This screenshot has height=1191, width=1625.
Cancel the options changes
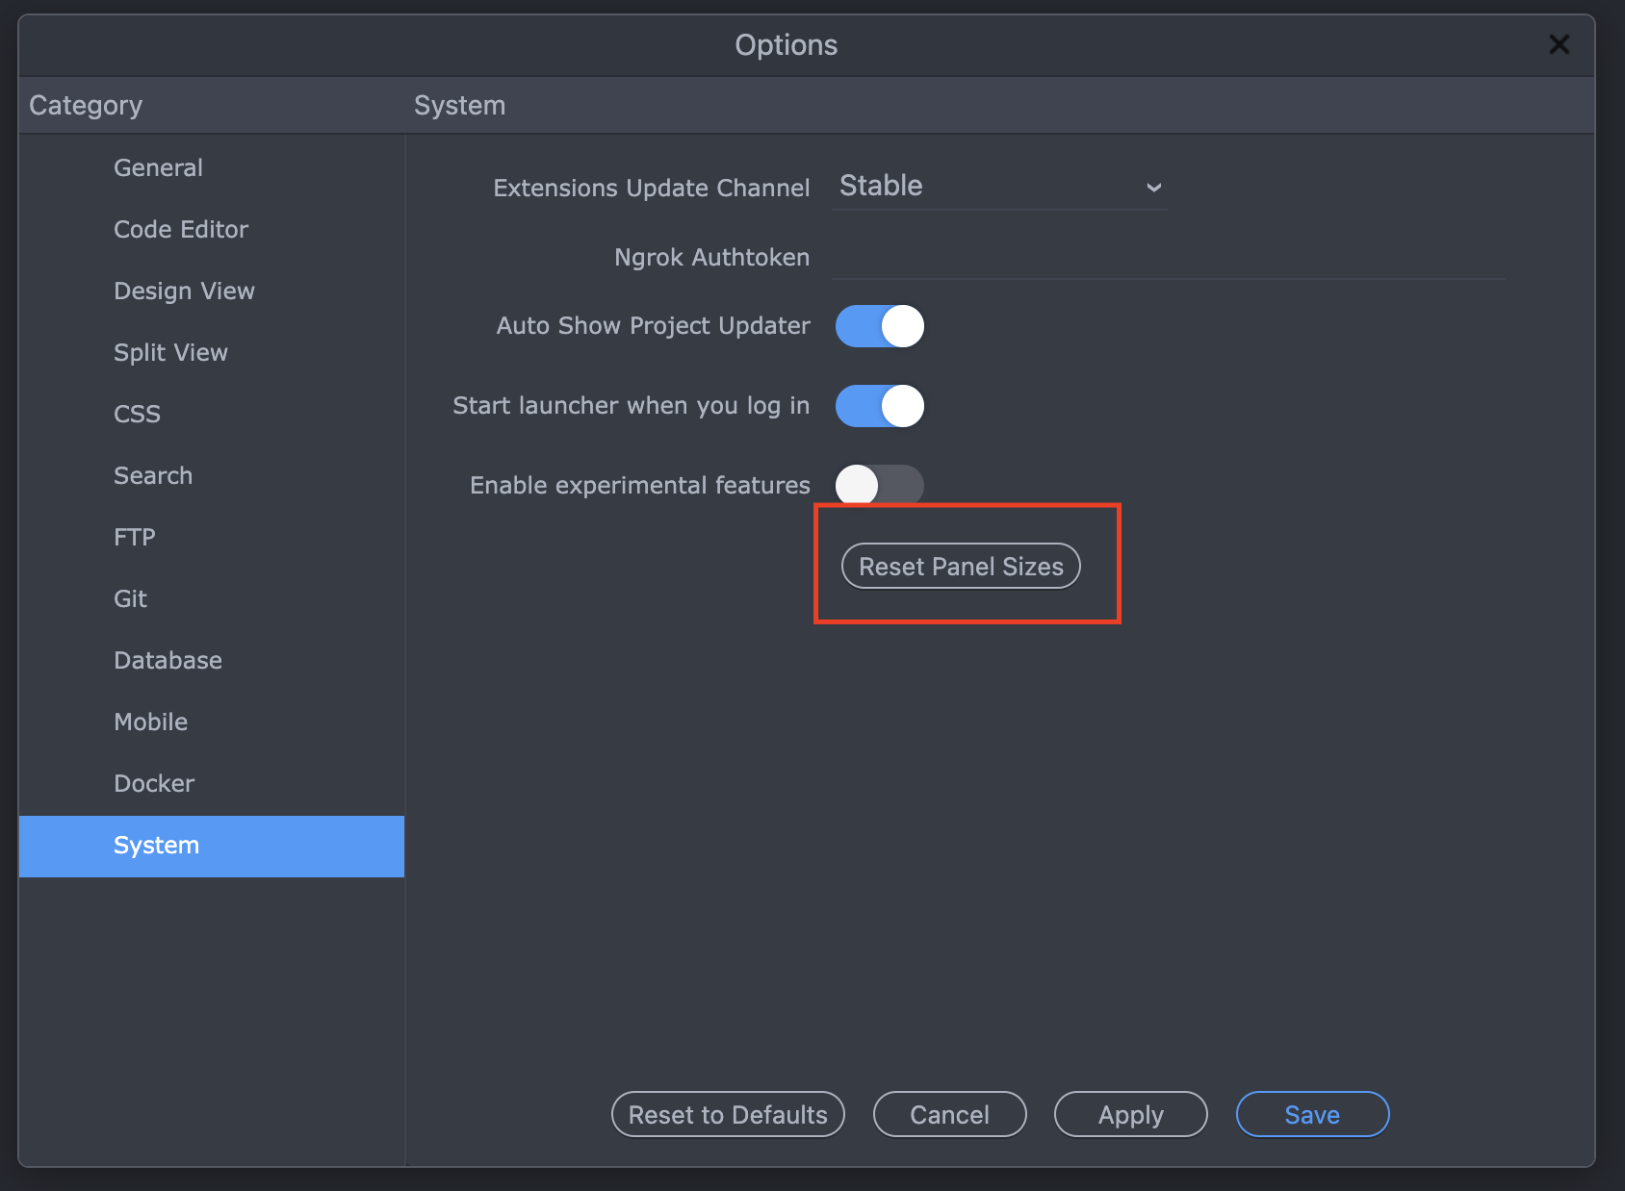pyautogui.click(x=949, y=1114)
